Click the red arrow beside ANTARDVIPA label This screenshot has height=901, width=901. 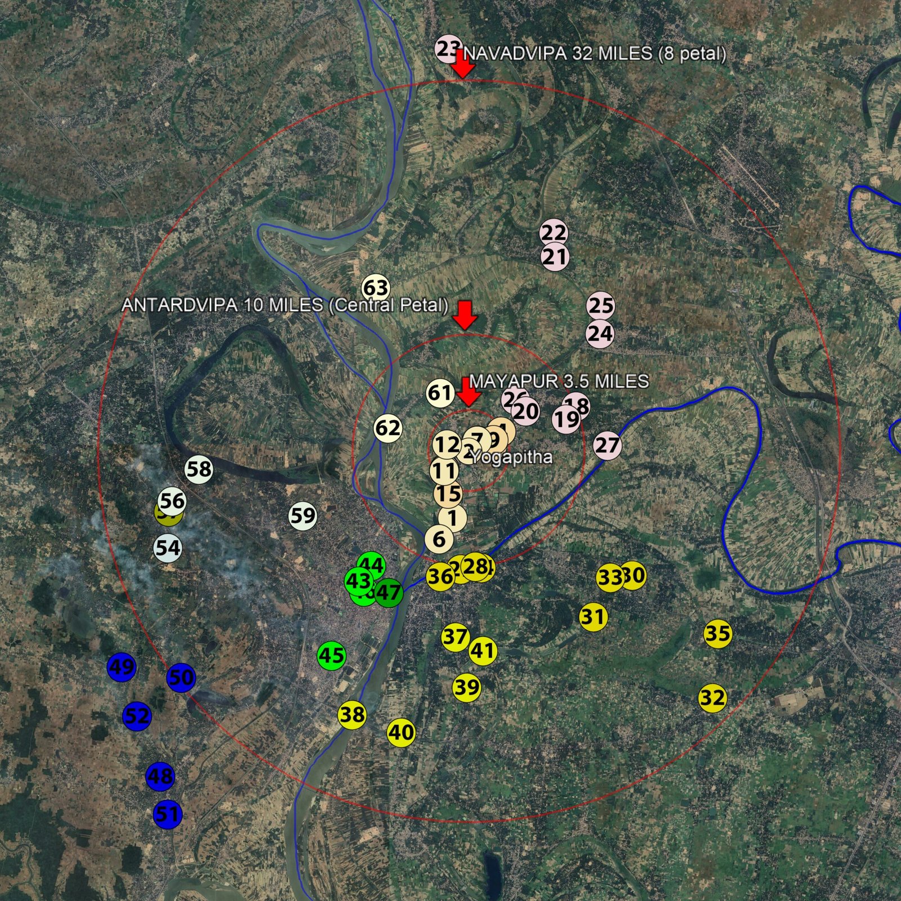pyautogui.click(x=465, y=315)
